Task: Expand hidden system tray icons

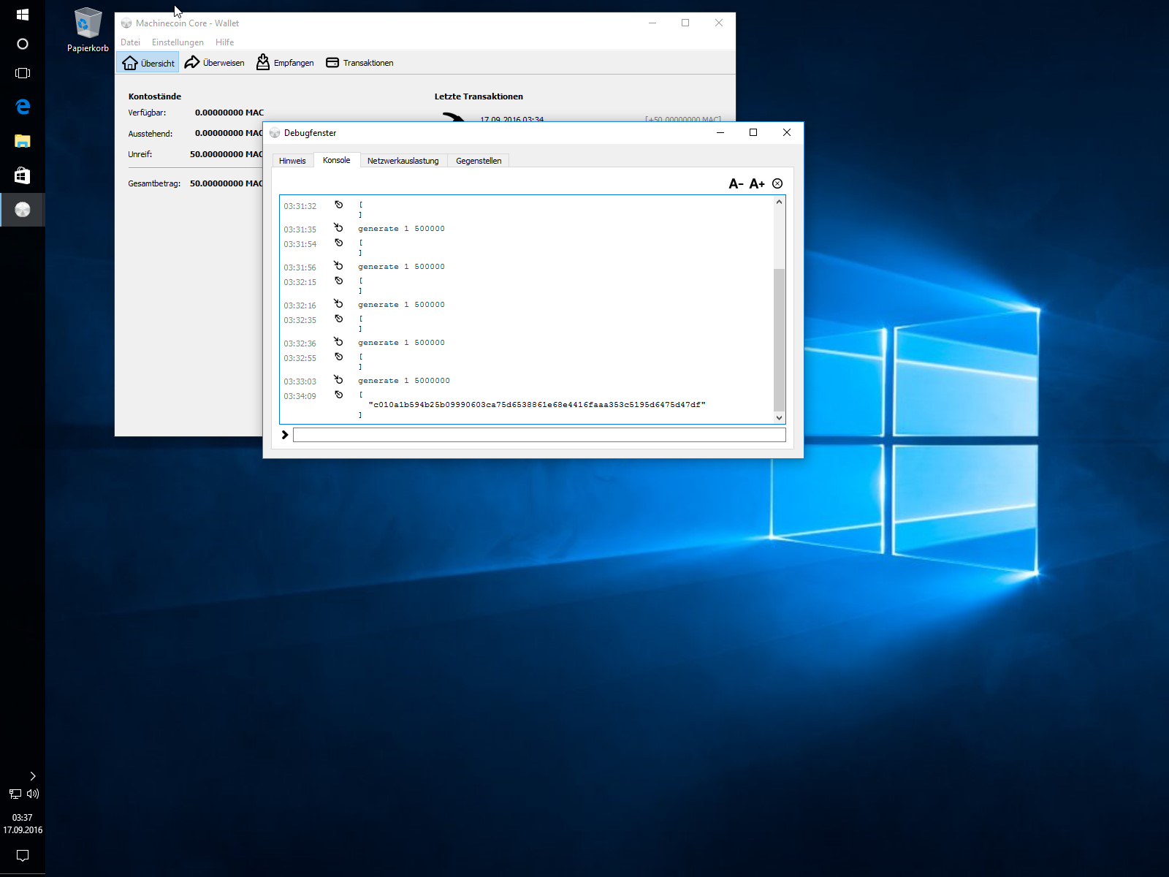Action: (32, 776)
